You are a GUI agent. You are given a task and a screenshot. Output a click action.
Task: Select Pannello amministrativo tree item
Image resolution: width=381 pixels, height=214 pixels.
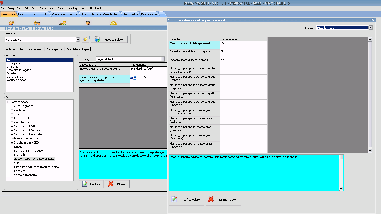pyautogui.click(x=28, y=151)
